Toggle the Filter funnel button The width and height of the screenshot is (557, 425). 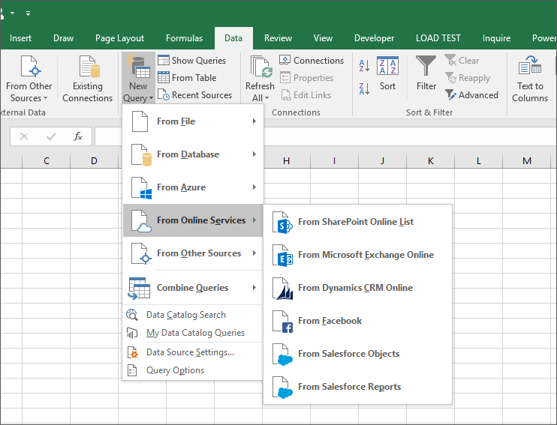[426, 73]
